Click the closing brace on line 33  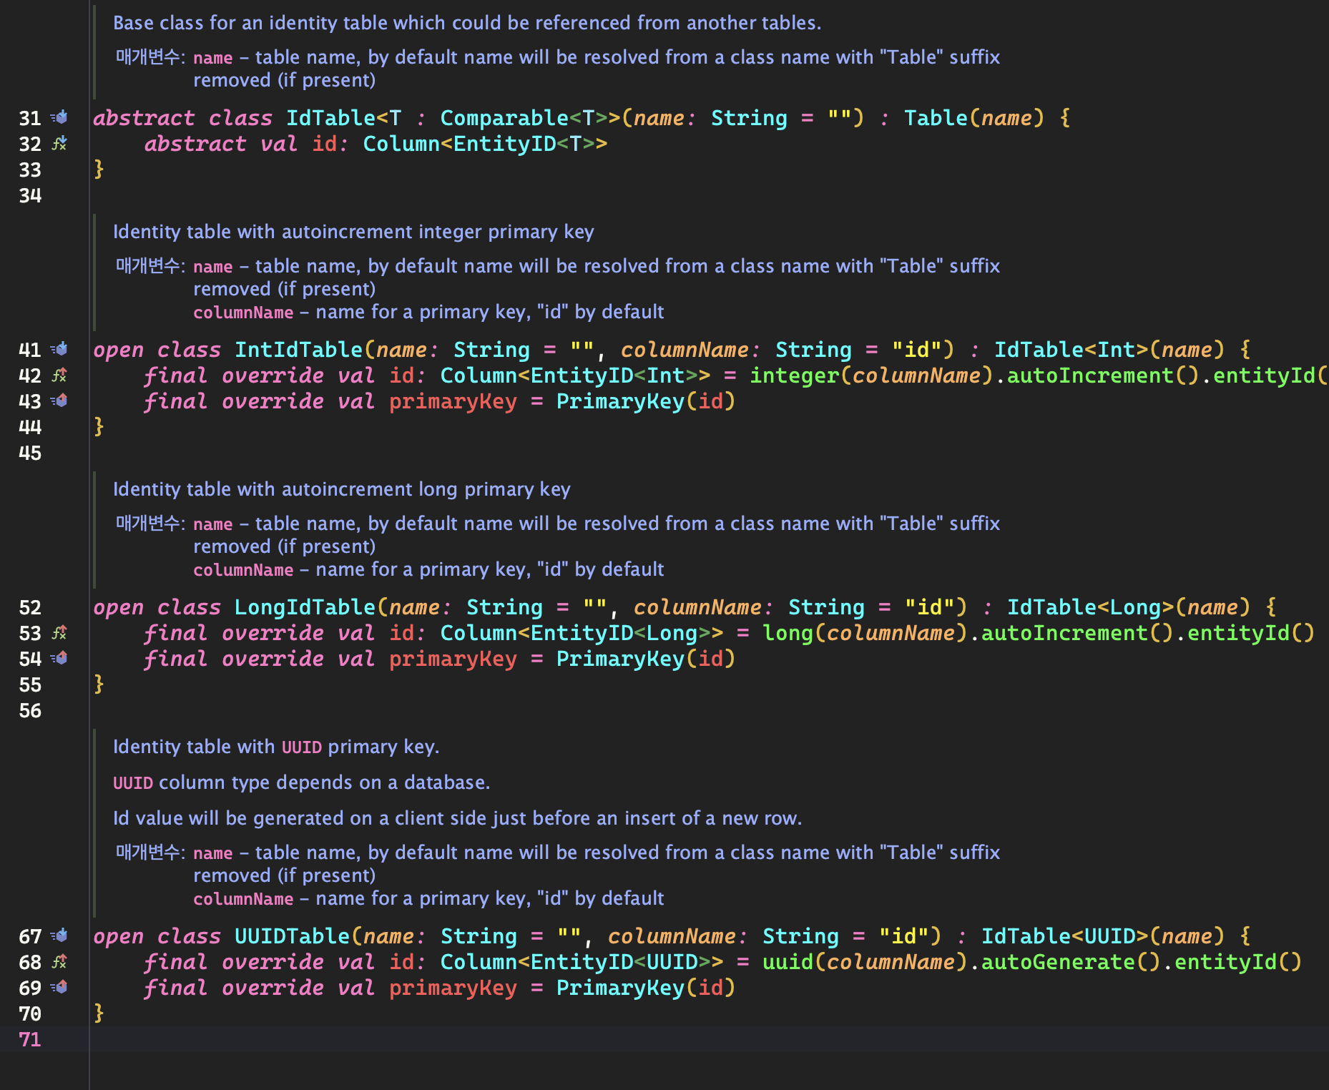coord(99,170)
